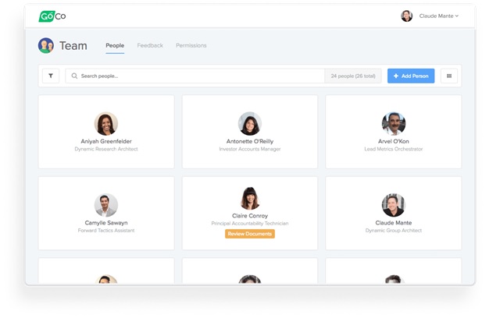Click Claude Mante name in card
The height and width of the screenshot is (318, 500).
point(394,223)
